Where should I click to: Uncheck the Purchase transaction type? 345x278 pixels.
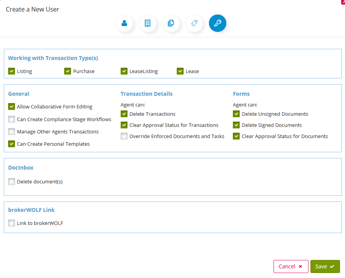click(68, 71)
